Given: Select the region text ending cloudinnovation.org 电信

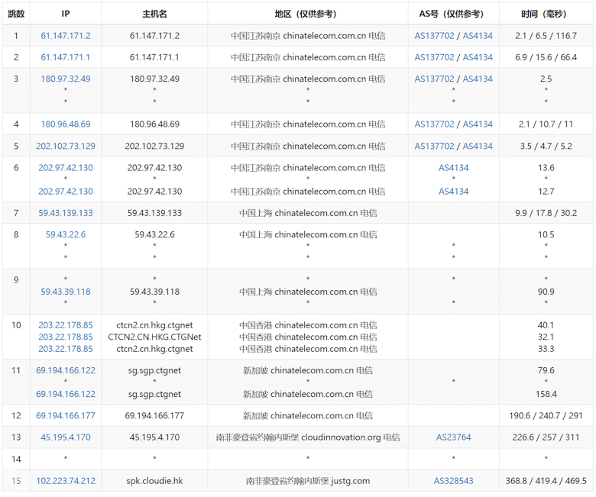Looking at the screenshot, I should pos(308,437).
